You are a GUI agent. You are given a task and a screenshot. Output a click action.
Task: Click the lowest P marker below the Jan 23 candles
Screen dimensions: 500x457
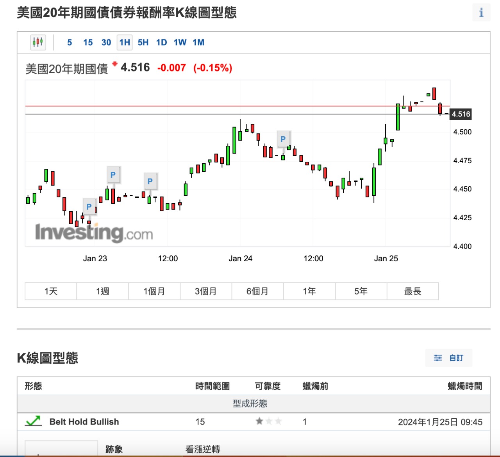(x=89, y=206)
